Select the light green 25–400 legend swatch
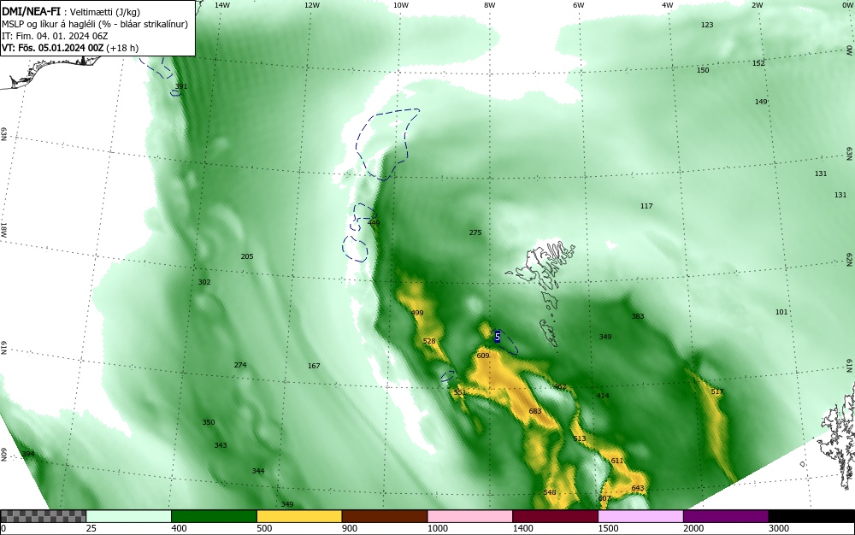The image size is (855, 535). [129, 516]
